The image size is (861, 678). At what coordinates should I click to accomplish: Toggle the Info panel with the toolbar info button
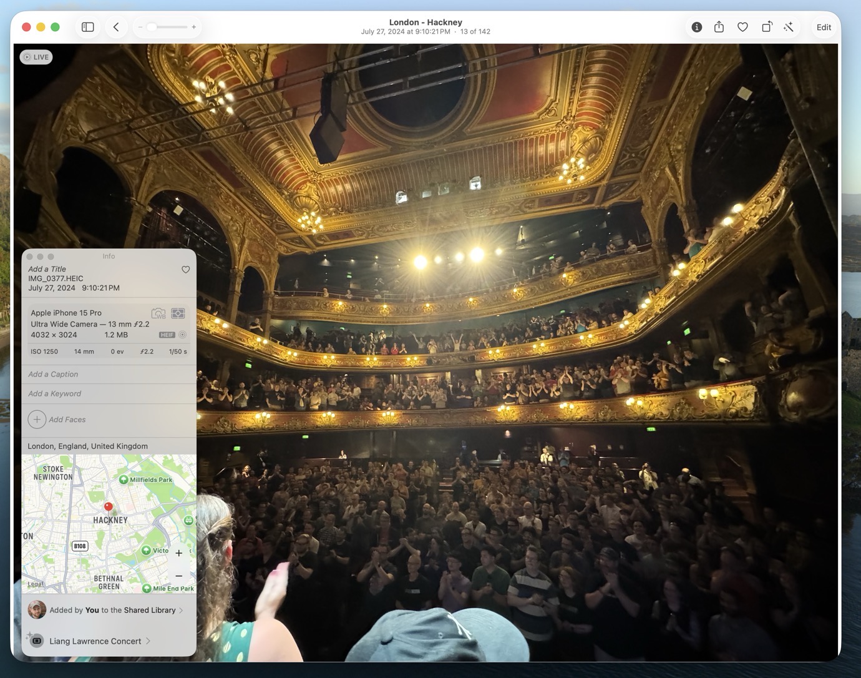(696, 27)
